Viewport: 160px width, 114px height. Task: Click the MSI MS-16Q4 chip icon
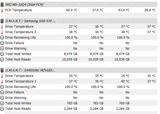click(2, 5)
